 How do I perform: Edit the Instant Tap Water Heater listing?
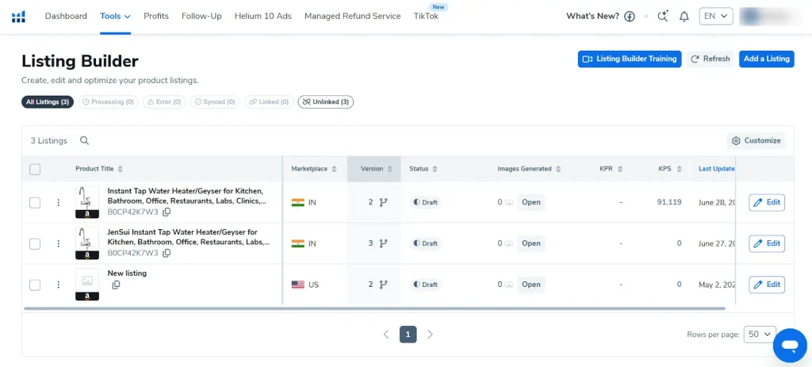pos(767,202)
